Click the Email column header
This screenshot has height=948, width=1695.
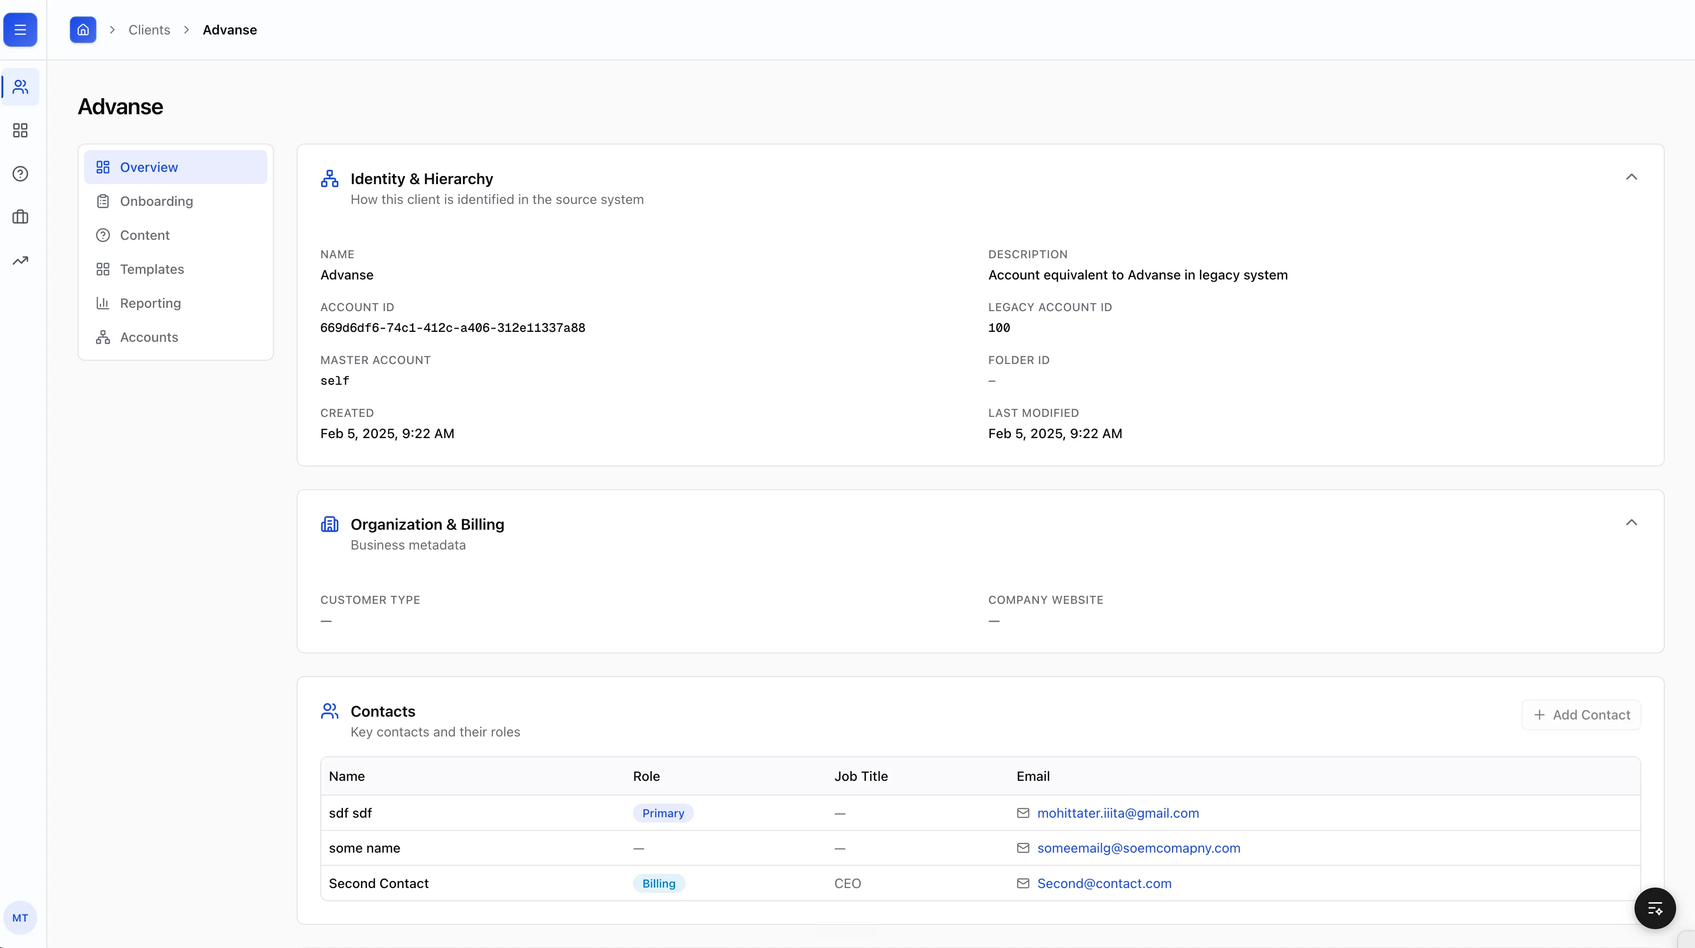[x=1033, y=777]
